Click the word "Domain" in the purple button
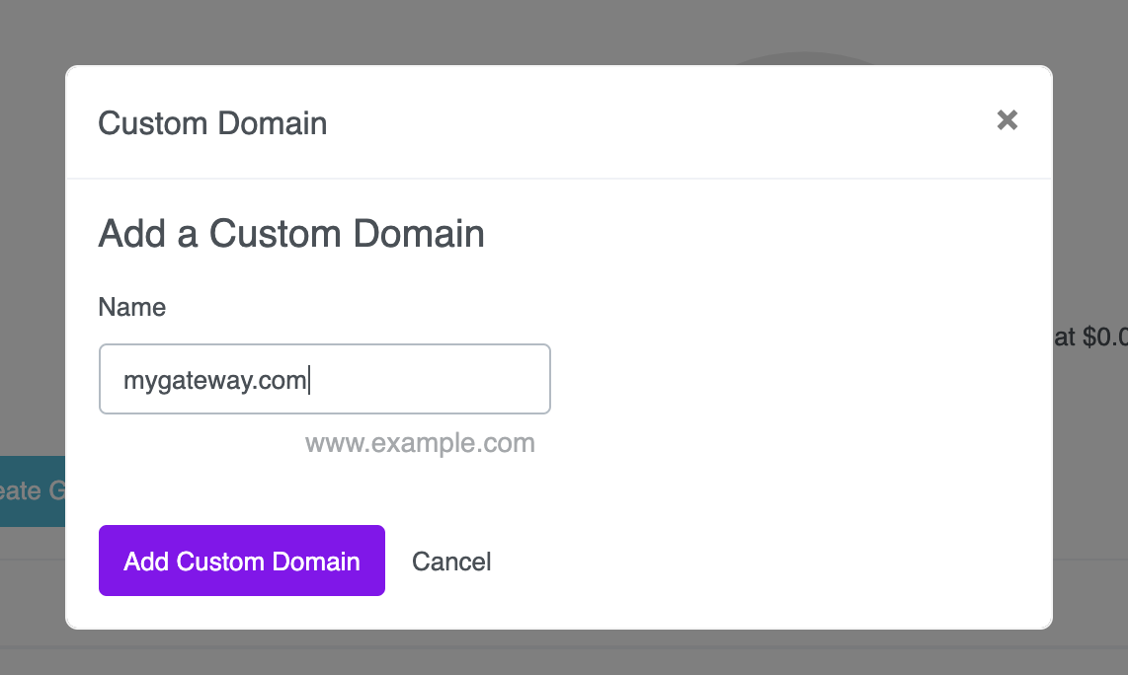The image size is (1128, 675). pos(316,562)
